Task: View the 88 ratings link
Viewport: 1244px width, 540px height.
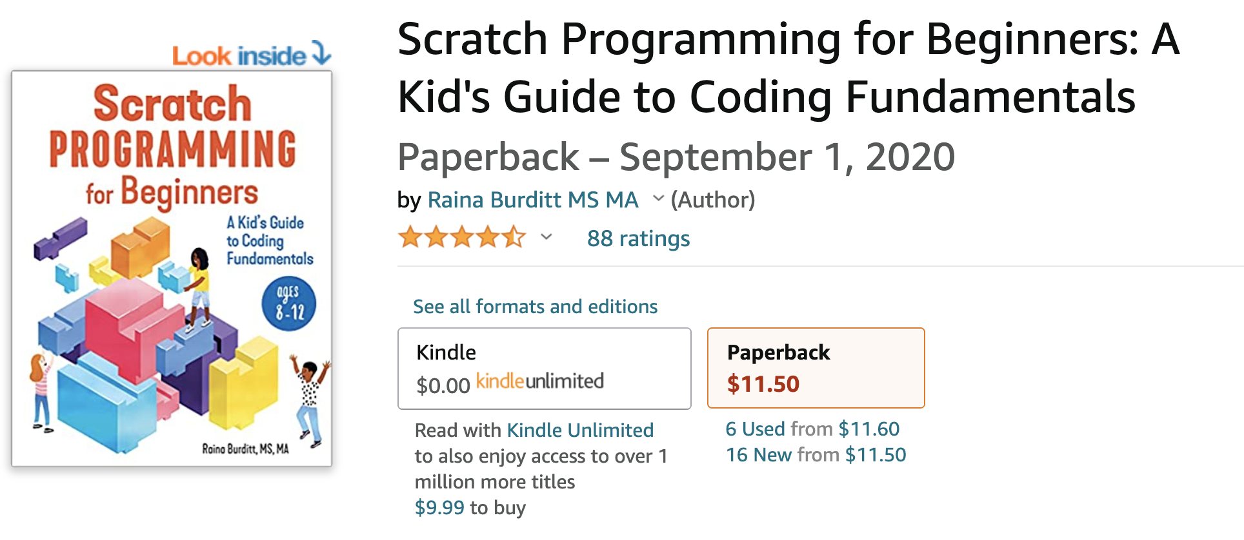Action: (638, 238)
